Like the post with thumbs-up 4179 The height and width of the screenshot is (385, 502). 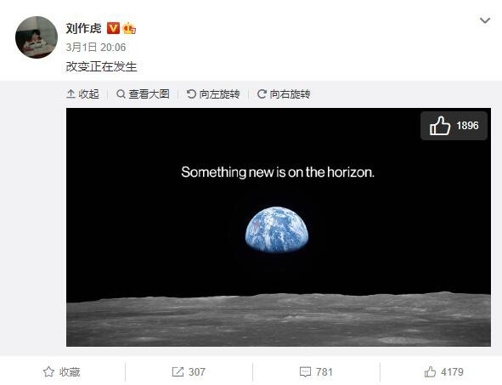click(x=443, y=372)
